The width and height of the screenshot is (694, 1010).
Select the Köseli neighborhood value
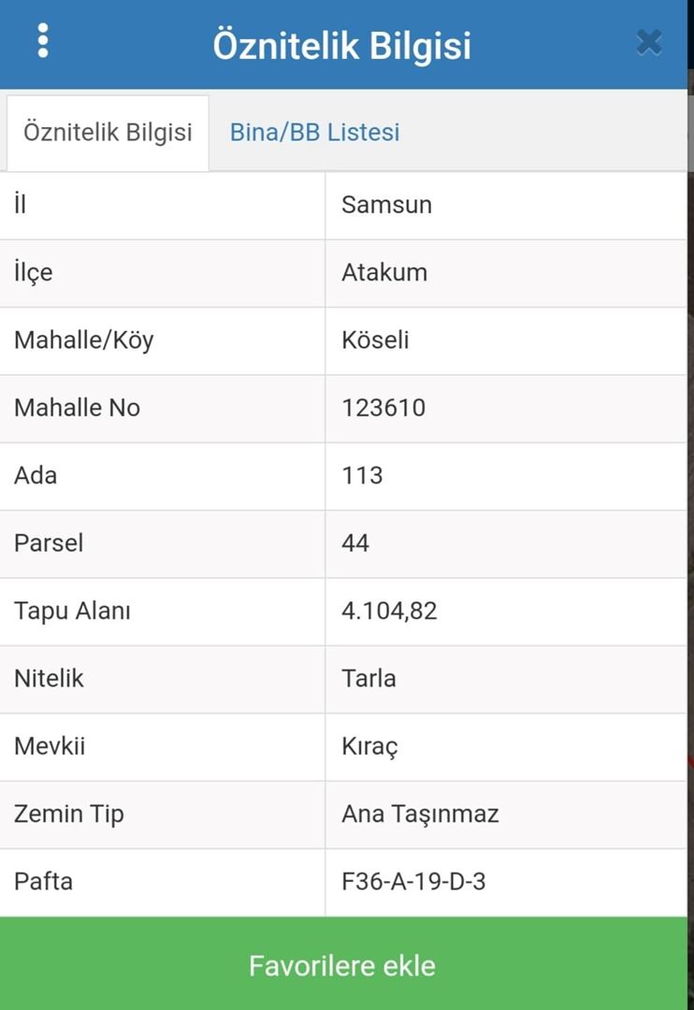(375, 339)
